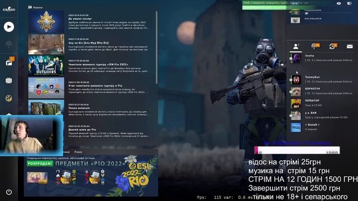Select friend Jivoita in the friends list
The image size is (358, 201).
322,58
